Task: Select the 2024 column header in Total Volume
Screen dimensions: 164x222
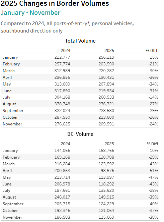Action: click(x=65, y=51)
